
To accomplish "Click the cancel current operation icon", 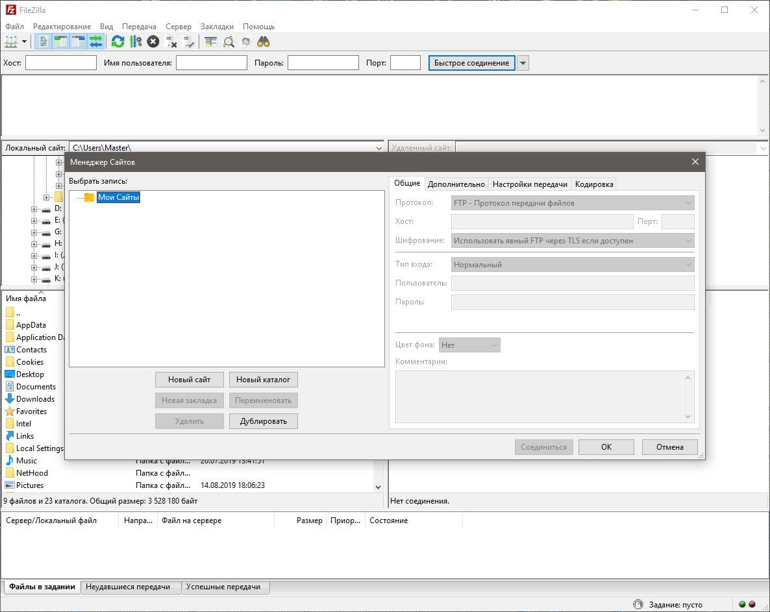I will click(153, 42).
